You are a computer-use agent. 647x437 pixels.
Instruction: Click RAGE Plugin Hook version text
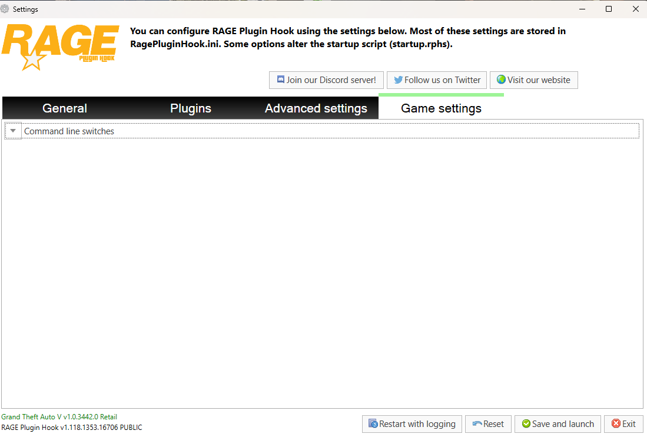[x=72, y=428]
